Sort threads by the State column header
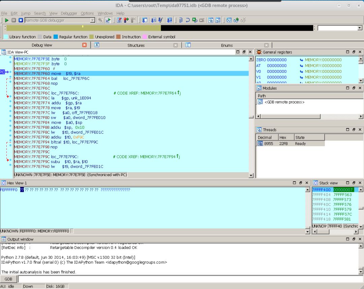The image size is (364, 289). point(309,137)
